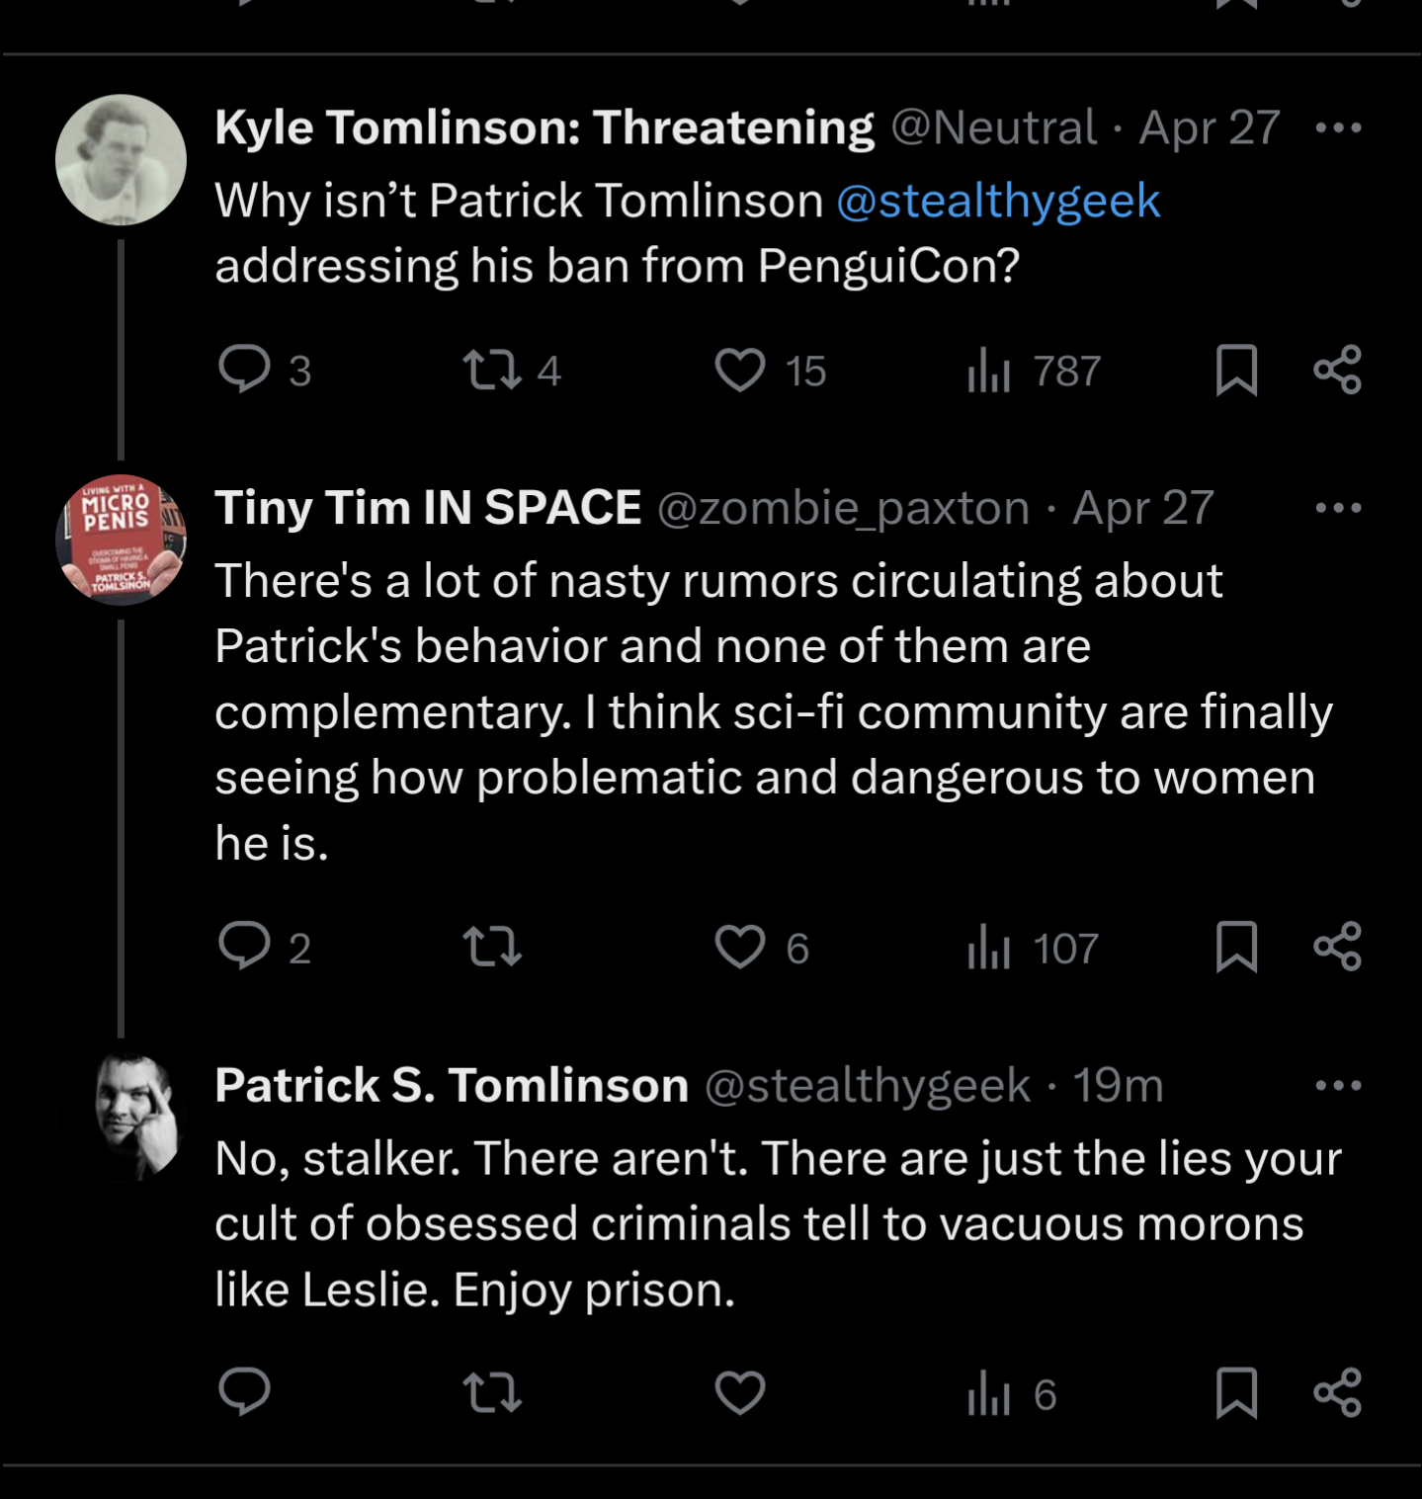
Task: Share the nasty rumors tweet
Action: point(1338,947)
